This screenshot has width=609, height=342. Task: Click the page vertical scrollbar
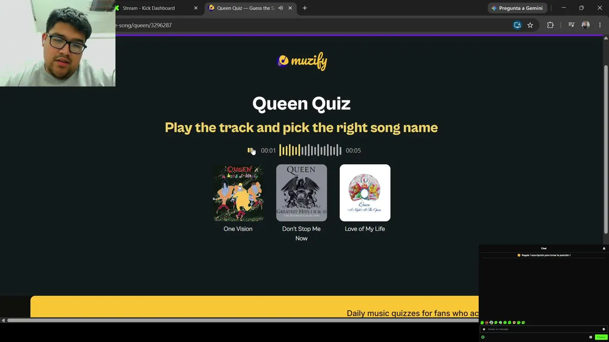606,149
